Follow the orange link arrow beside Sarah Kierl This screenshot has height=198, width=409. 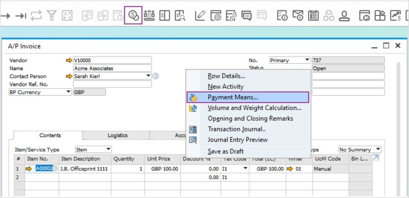point(69,77)
